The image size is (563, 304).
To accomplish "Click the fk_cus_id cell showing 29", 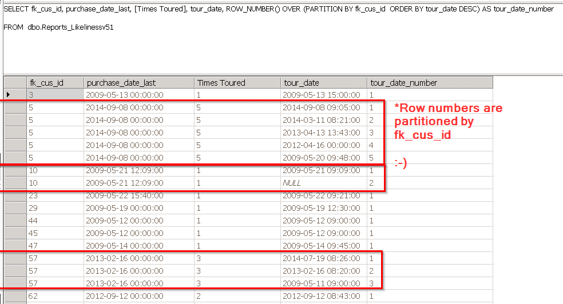I will [55, 208].
